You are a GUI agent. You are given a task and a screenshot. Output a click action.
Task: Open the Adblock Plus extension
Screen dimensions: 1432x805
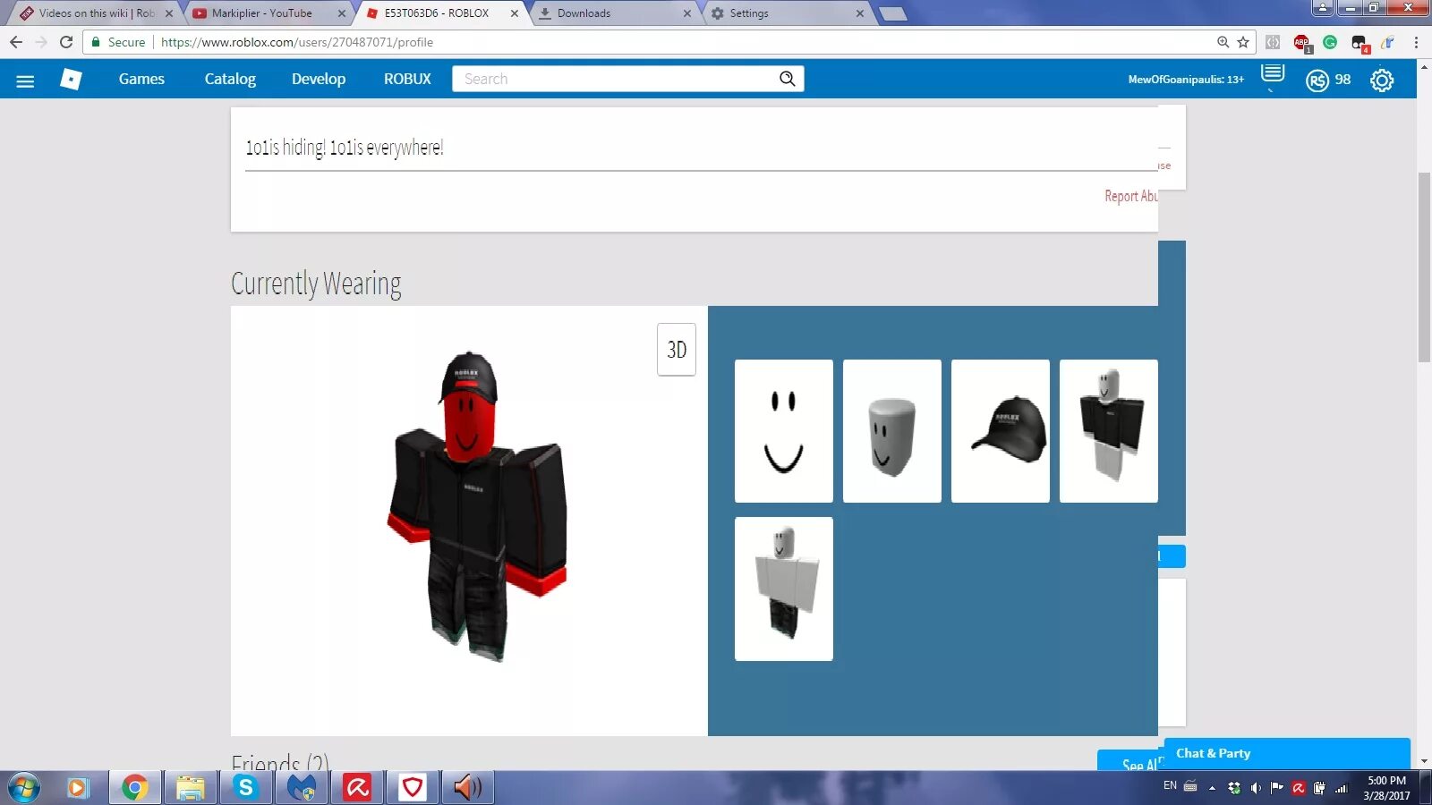[1301, 42]
